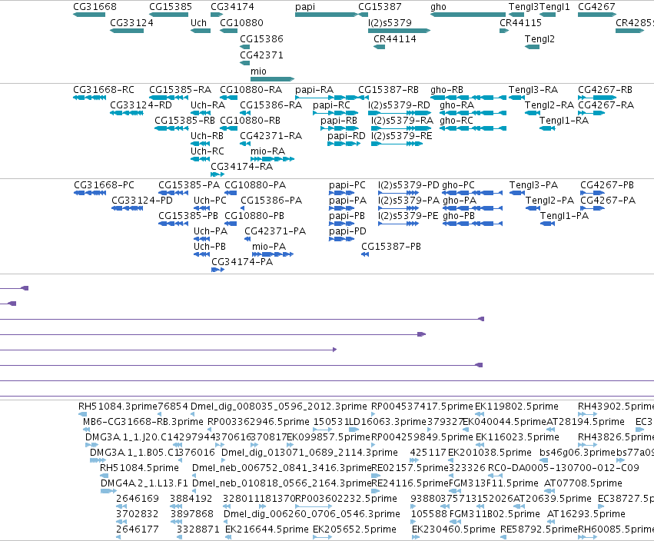The image size is (654, 541).
Task: Click the EK201038.5prime EST label
Action: tap(490, 453)
